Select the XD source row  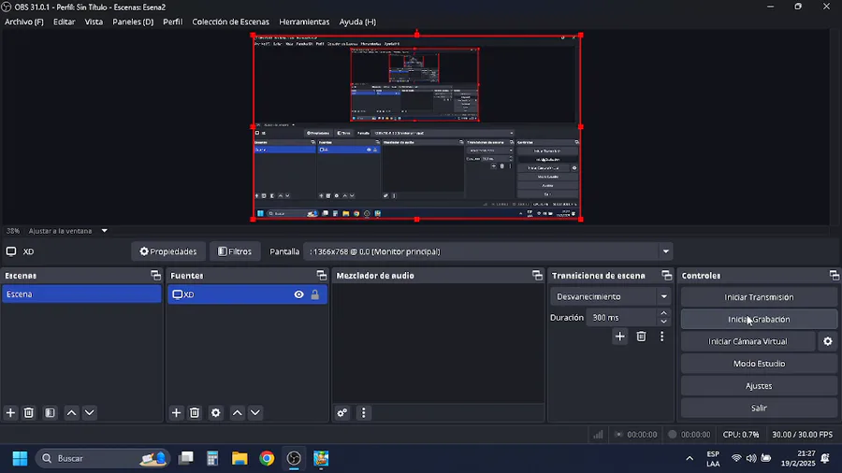coord(247,294)
